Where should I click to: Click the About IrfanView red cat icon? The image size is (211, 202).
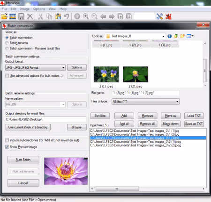(168, 16)
